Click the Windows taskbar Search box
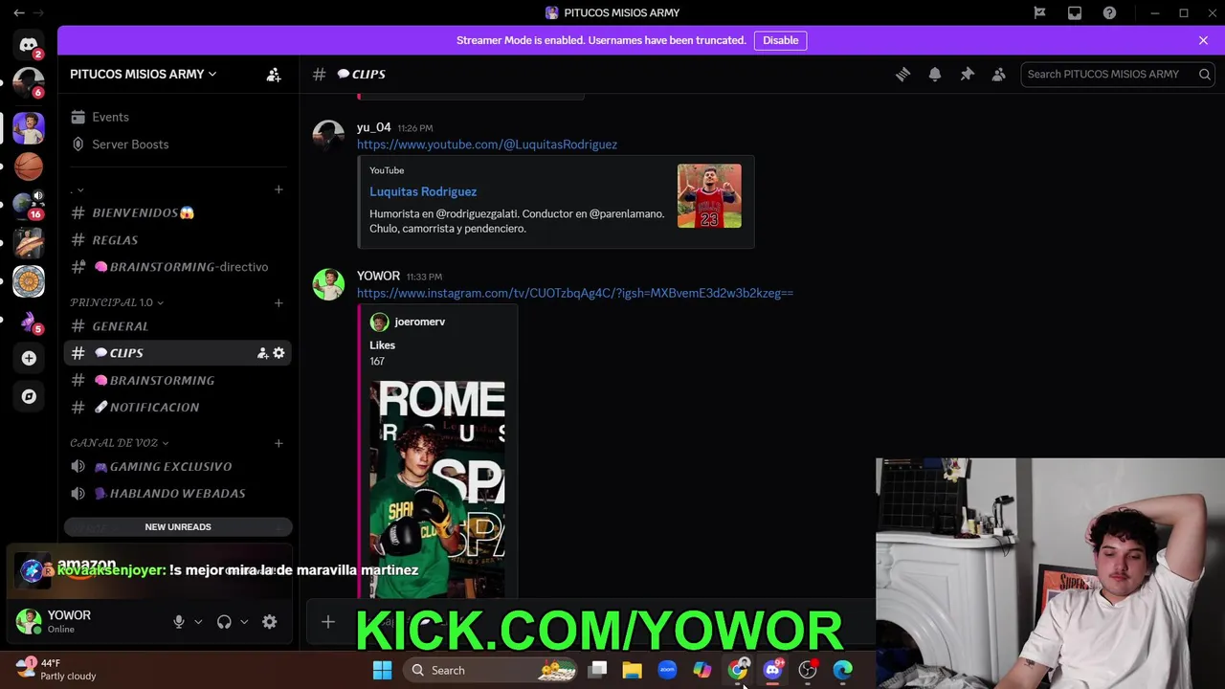Image resolution: width=1225 pixels, height=689 pixels. click(489, 670)
